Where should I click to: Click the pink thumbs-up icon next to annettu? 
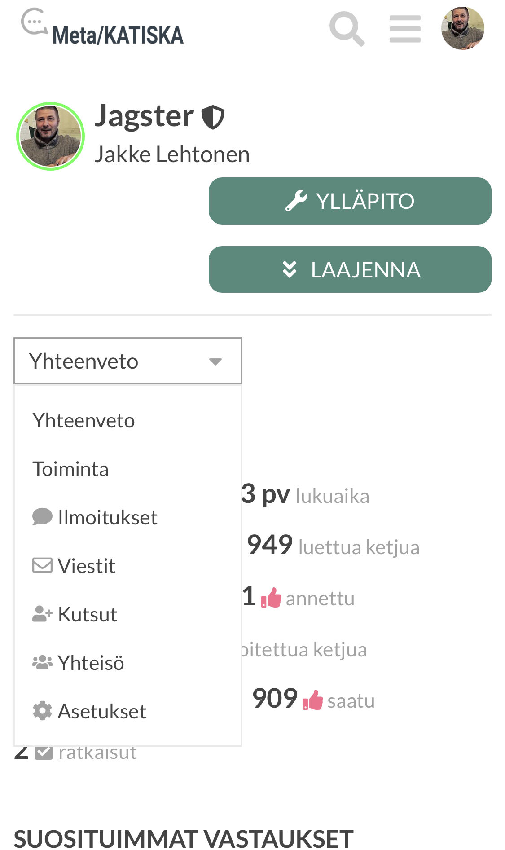tap(271, 598)
